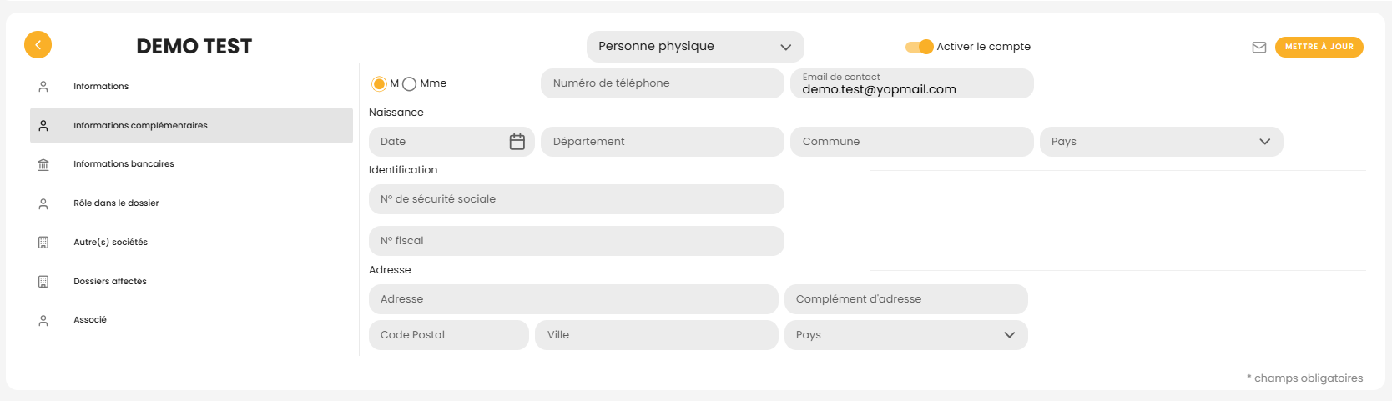Select the Mme radio button
This screenshot has height=401, width=1392.
[409, 83]
